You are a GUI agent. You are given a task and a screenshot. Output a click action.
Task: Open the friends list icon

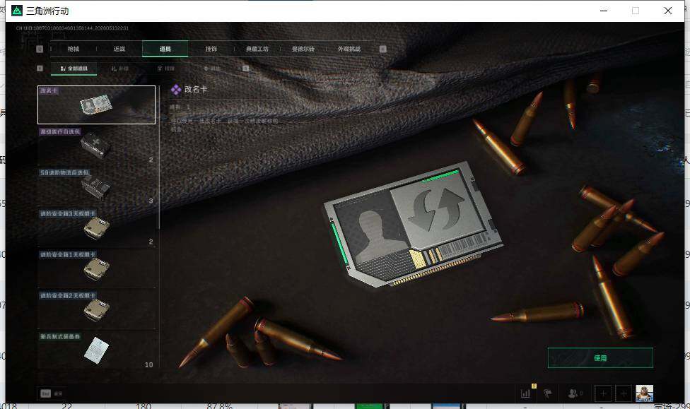pos(574,393)
